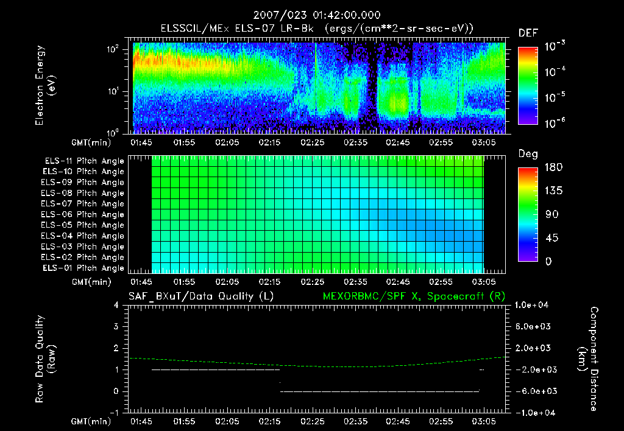Select the ELS-05 Pitch Angle row label
Screen dimensions: 624x431
82,225
